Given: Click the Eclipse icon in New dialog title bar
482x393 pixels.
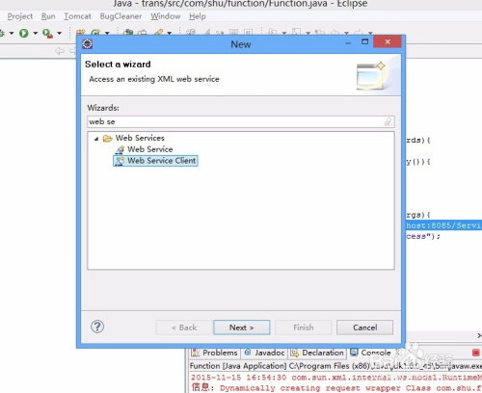Looking at the screenshot, I should tap(88, 43).
